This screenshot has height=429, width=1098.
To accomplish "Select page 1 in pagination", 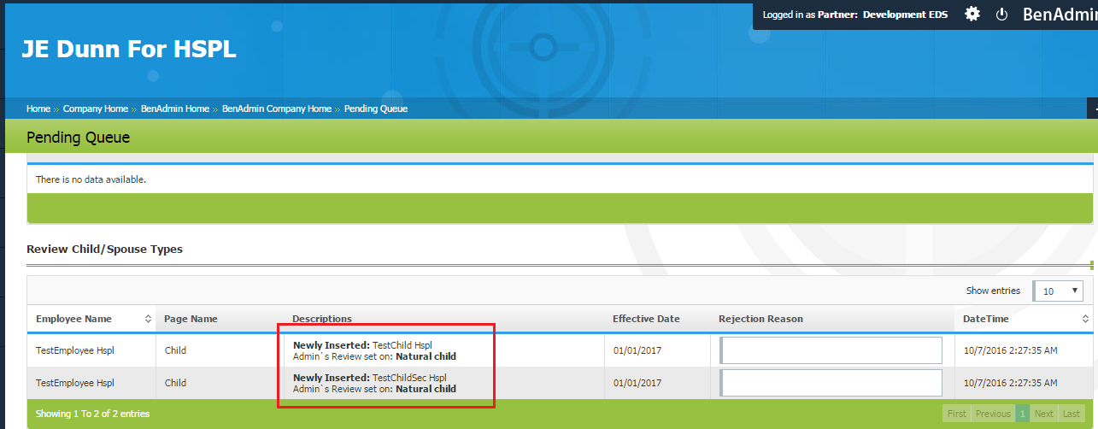I will point(1022,414).
